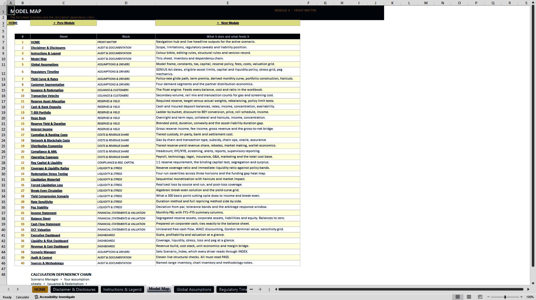Viewport: 536px width, 300px height.
Task: Click the HOME link in row 3
Action: tap(13, 23)
